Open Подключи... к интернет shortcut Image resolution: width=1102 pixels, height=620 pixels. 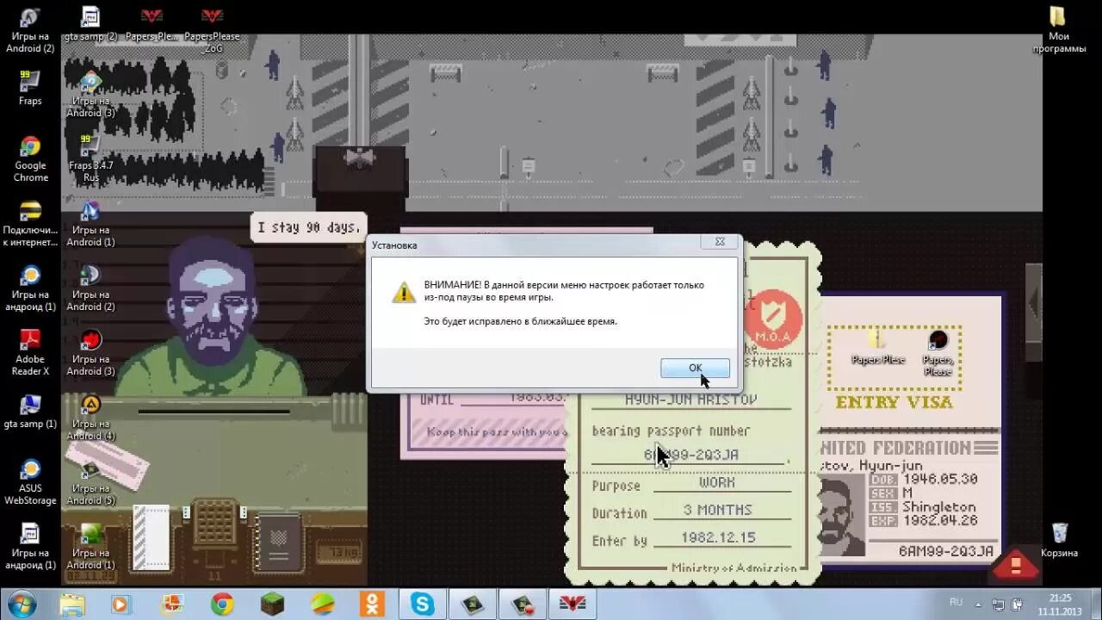(x=30, y=223)
